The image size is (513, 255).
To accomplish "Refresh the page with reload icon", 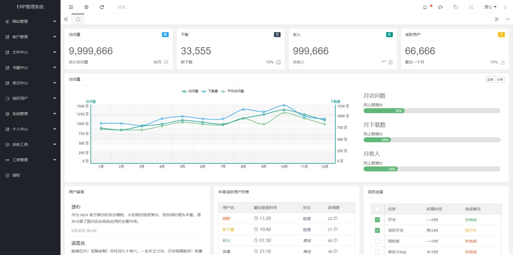I will tap(102, 7).
